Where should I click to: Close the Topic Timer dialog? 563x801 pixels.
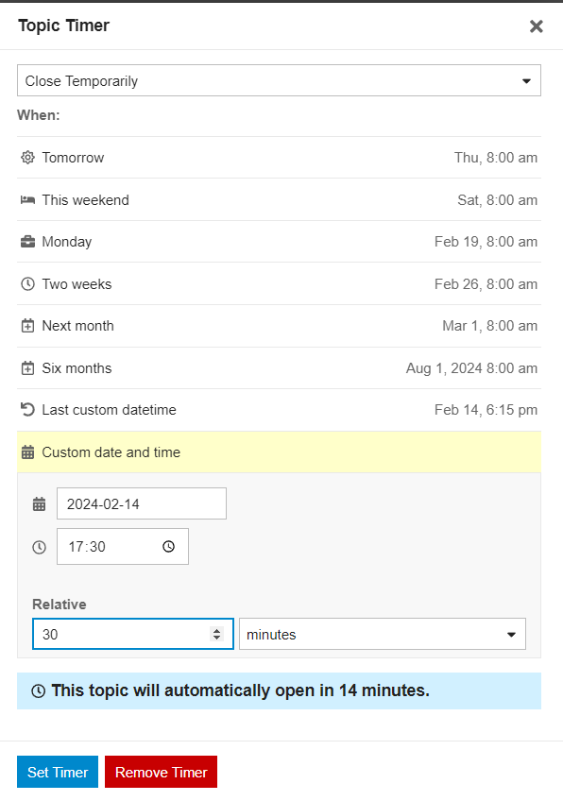point(536,26)
